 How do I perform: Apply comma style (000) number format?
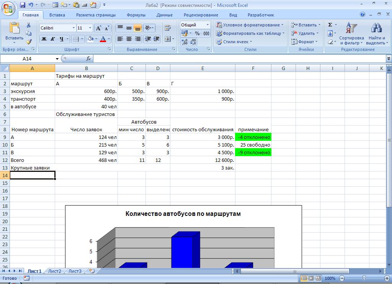[x=206, y=33]
